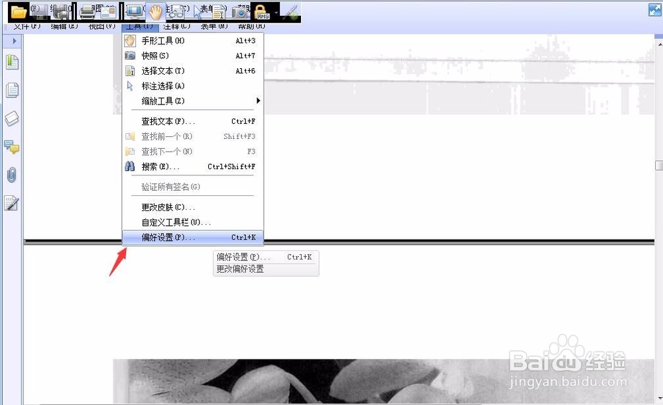Open the Comments panel in left sidebar
Screen dimensions: 663x405
click(x=12, y=147)
